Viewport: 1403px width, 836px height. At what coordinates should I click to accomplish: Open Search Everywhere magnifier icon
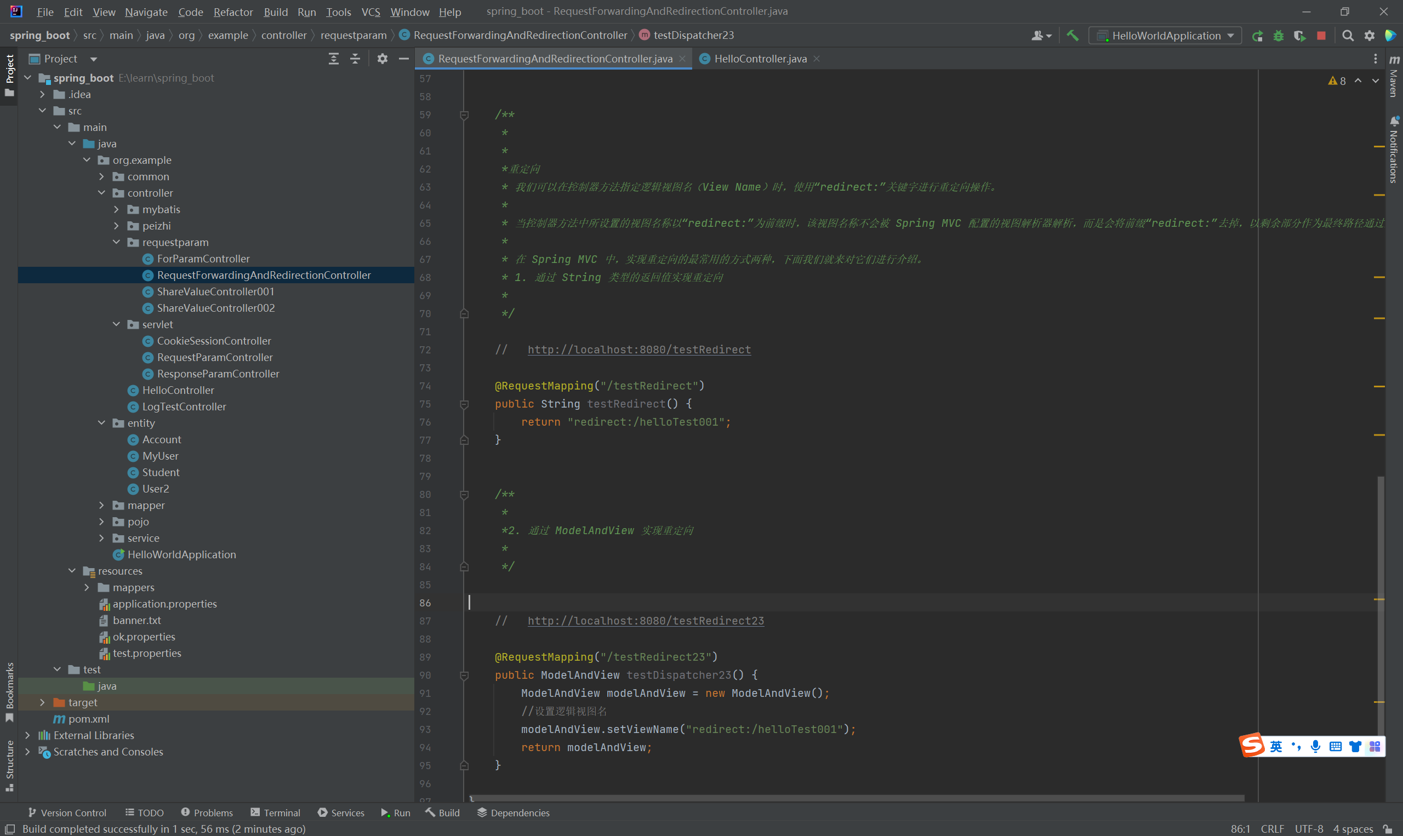(x=1348, y=36)
